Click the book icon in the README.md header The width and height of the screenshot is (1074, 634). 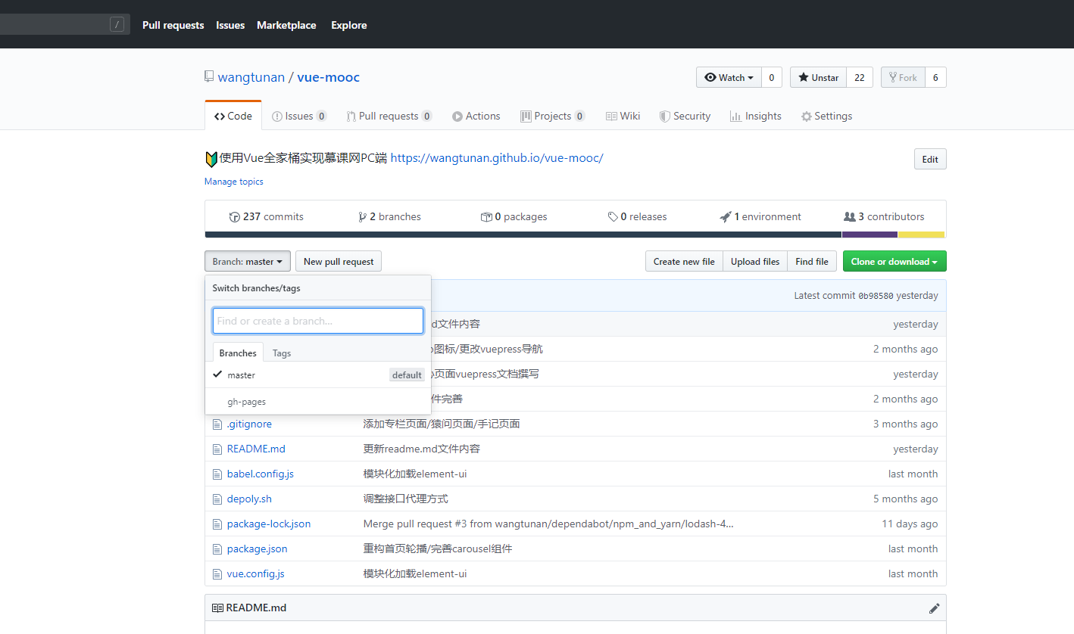click(x=217, y=608)
